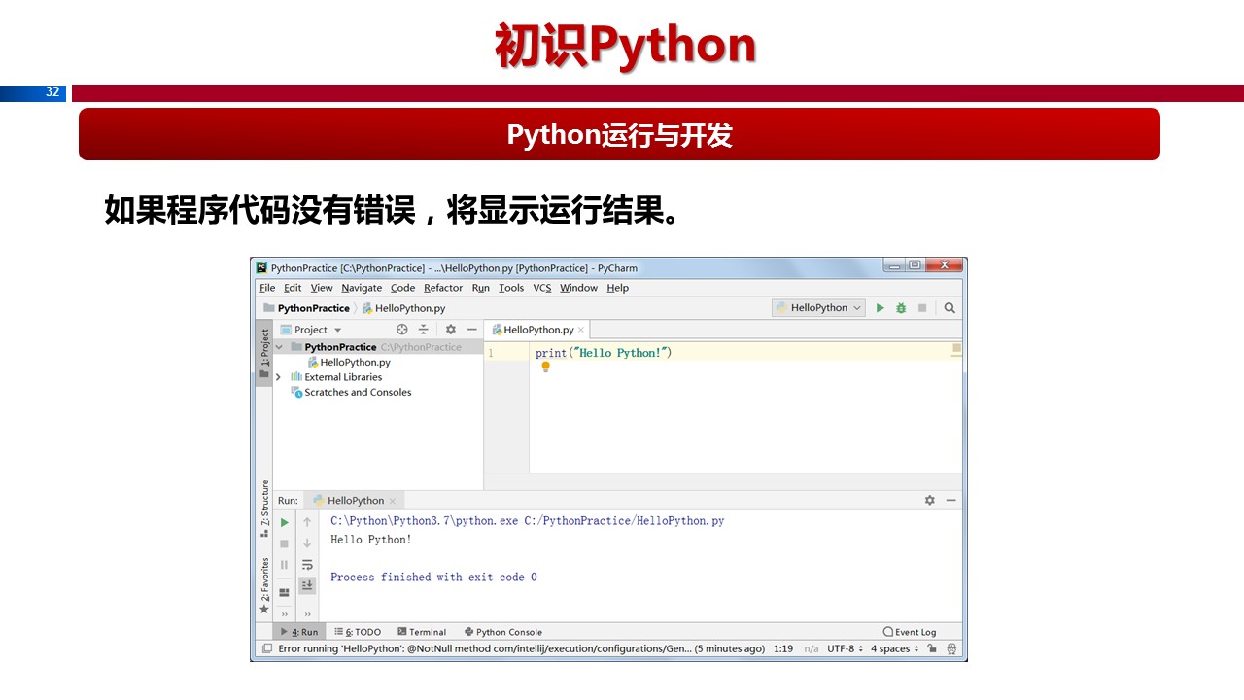
Task: Show more Run panel actions beside arrows column
Action: (x=307, y=614)
